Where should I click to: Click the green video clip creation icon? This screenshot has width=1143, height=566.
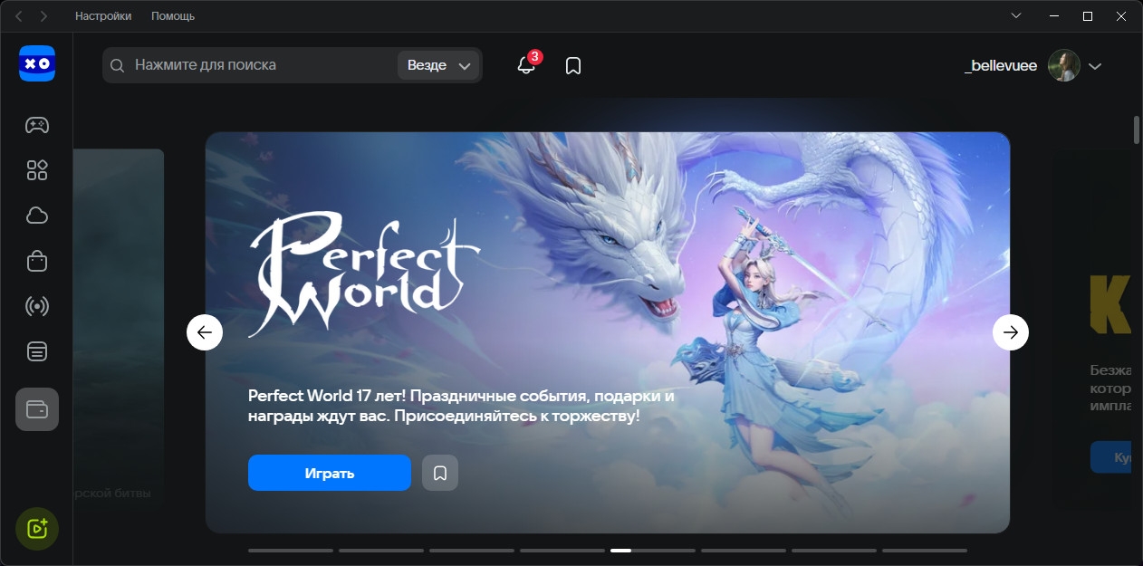click(x=37, y=529)
